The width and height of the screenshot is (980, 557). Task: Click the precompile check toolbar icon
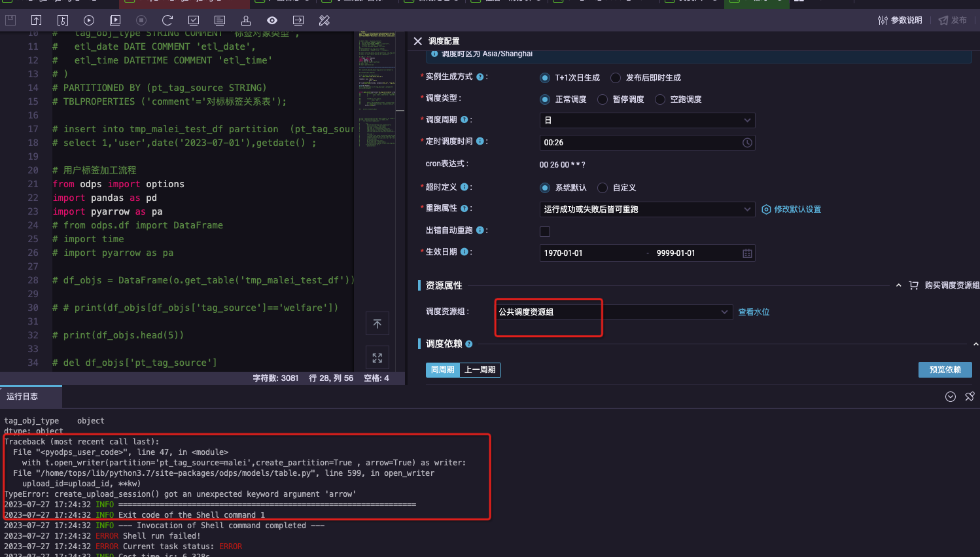click(194, 20)
